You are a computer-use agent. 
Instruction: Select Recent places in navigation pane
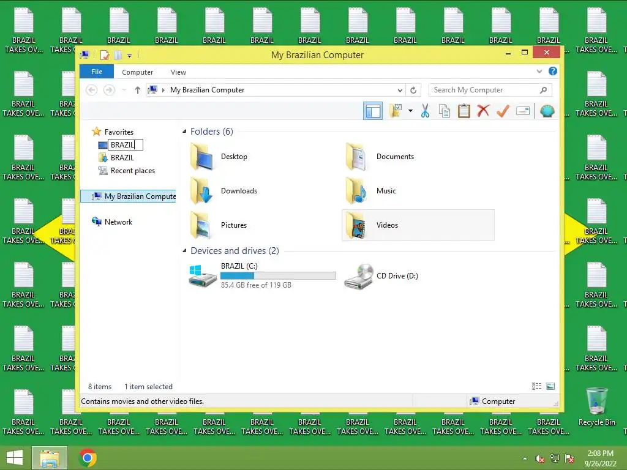click(x=132, y=171)
